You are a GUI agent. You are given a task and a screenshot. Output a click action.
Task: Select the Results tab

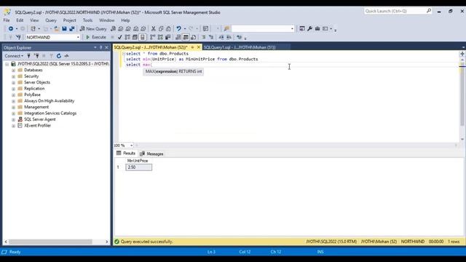point(126,154)
